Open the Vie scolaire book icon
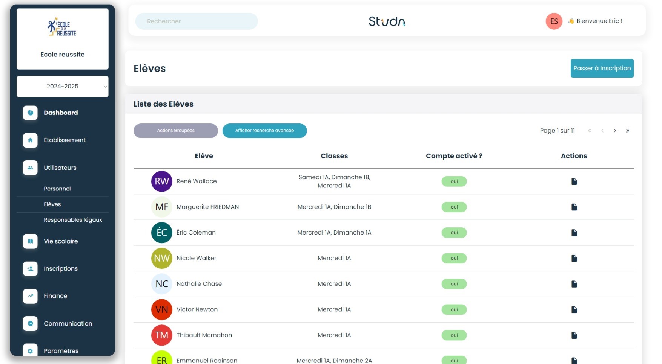The image size is (662, 364). (x=30, y=241)
